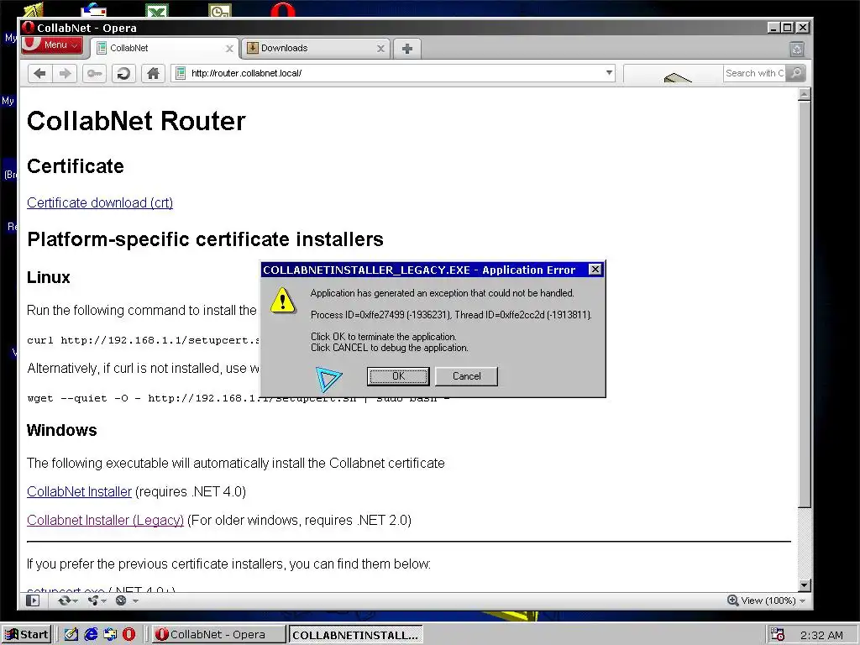Click the page scrollbar down arrow
Image resolution: width=860 pixels, height=645 pixels.
point(805,585)
